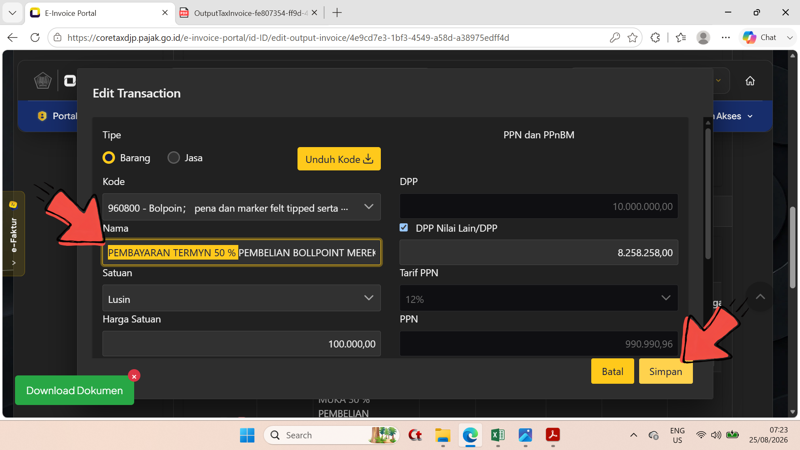The image size is (800, 450).
Task: Open Excel from the taskbar
Action: coord(498,435)
